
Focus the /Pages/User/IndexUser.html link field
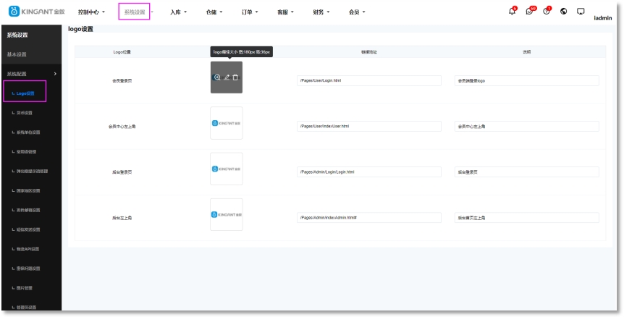(369, 127)
